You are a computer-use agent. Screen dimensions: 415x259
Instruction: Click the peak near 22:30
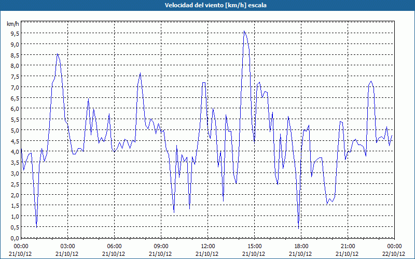click(371, 81)
